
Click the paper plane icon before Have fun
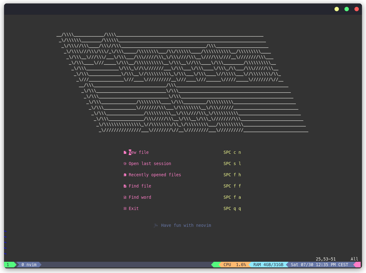156,225
